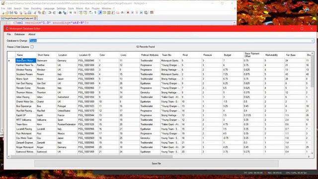Enable the Freeze 2 First Columns checkbox
The width and height of the screenshot is (318, 179).
32,47
